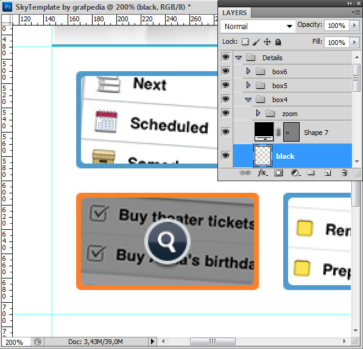
Task: Open the fx layer style menu
Action: point(263,173)
